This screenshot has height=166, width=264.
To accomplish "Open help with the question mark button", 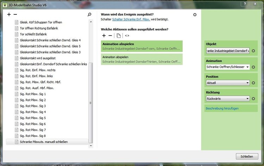I will [245, 4].
